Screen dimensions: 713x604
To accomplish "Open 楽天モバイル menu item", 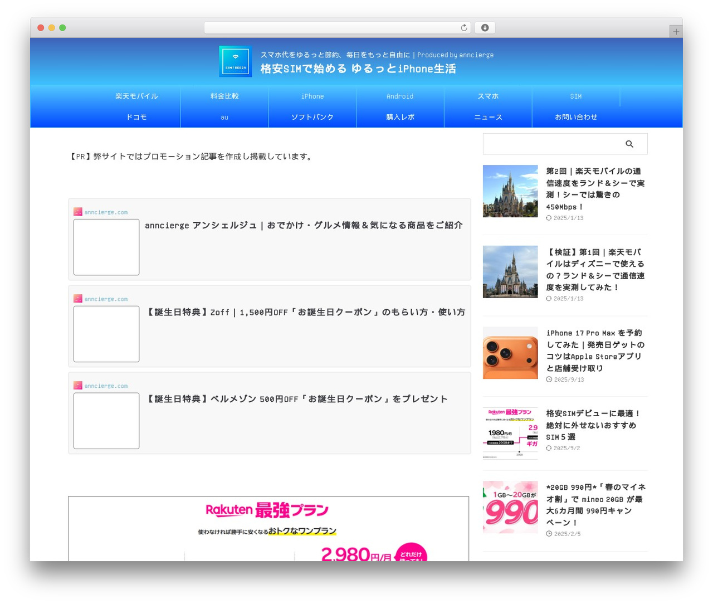I will tap(136, 96).
